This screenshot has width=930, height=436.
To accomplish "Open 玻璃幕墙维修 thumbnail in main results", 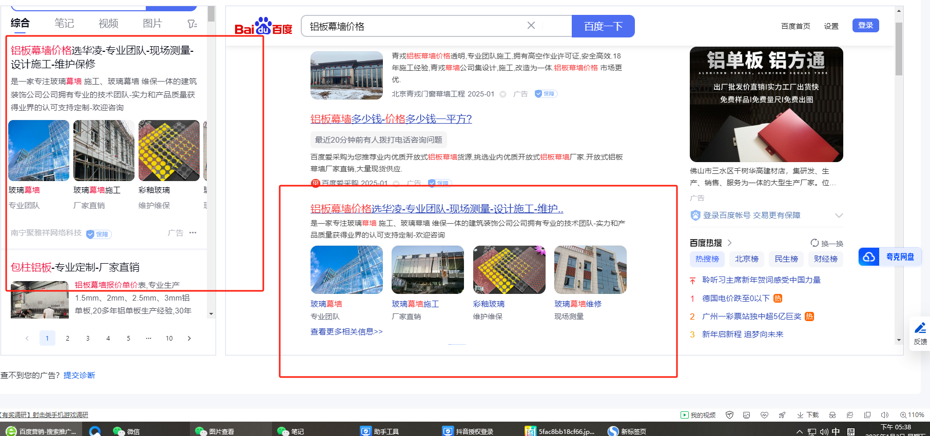I will coord(590,270).
